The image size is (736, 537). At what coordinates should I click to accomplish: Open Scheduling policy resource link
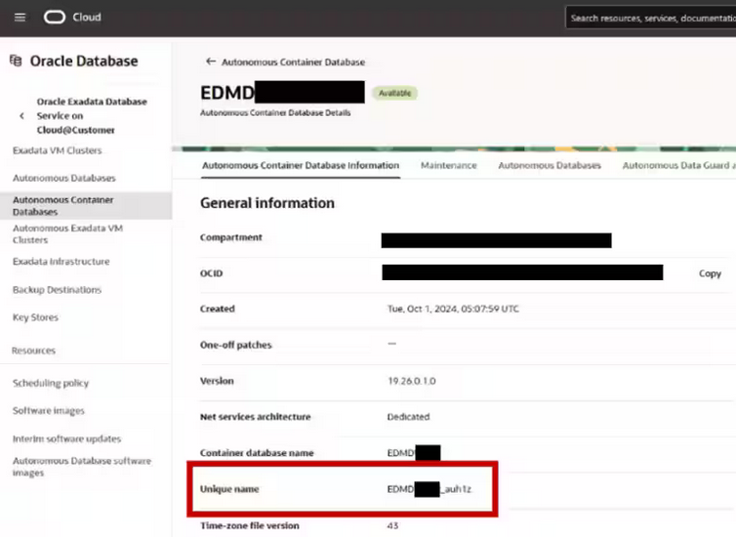51,383
